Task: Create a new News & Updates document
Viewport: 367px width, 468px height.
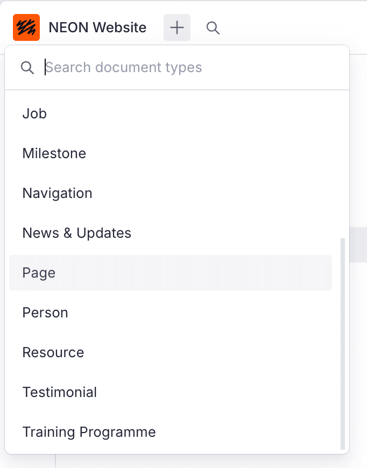Action: point(76,233)
